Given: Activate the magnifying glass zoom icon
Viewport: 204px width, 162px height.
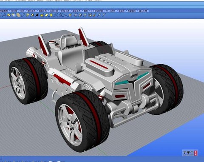Looking at the screenshot, I should click(x=99, y=15).
